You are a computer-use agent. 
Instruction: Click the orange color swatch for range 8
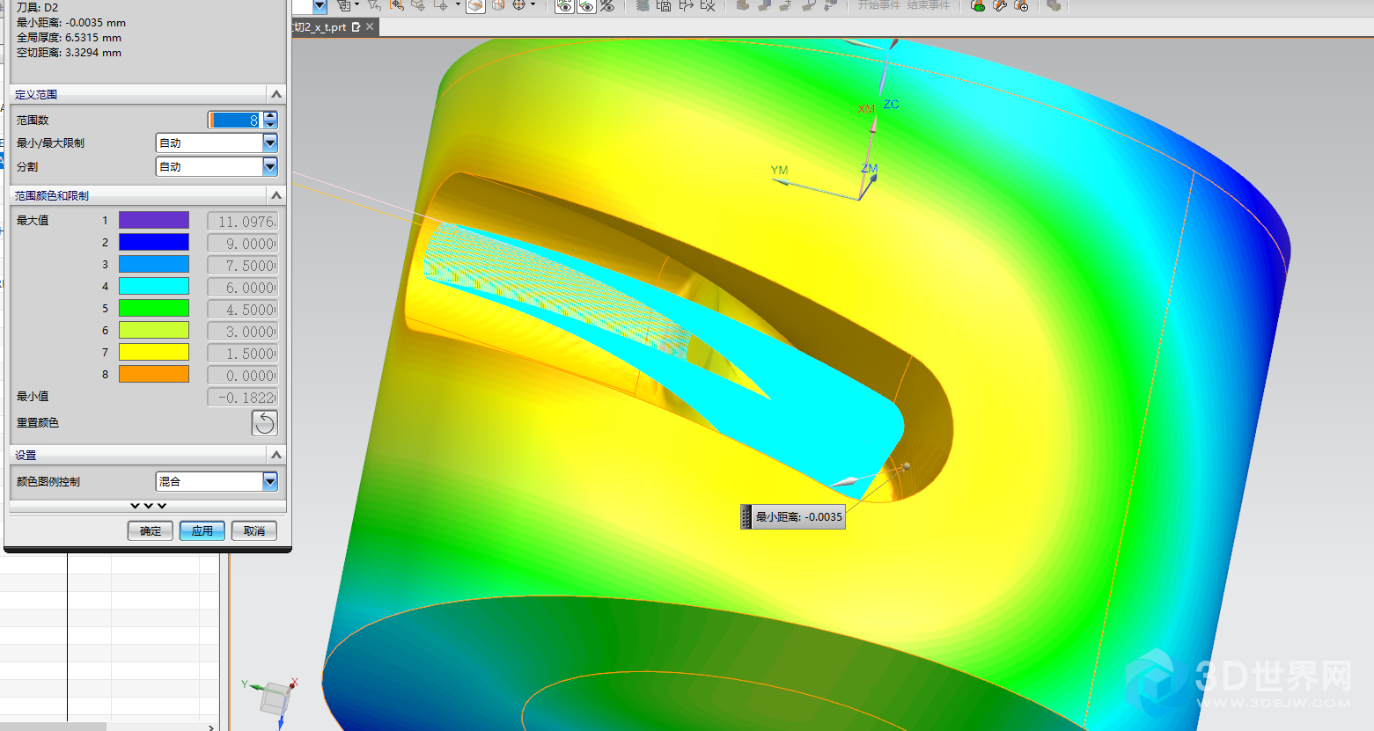154,374
